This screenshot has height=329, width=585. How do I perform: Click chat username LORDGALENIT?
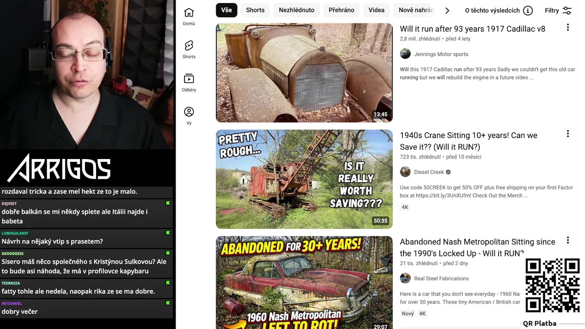15,233
